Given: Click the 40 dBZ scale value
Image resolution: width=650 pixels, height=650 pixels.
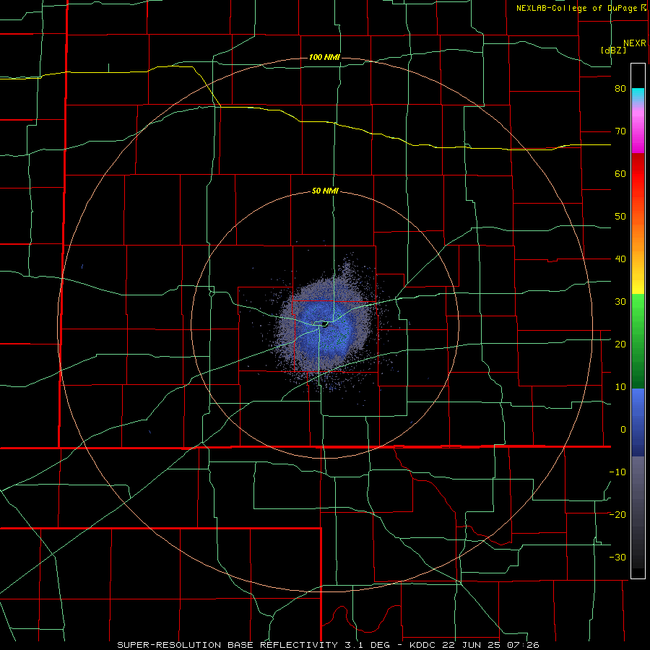Looking at the screenshot, I should coord(620,259).
